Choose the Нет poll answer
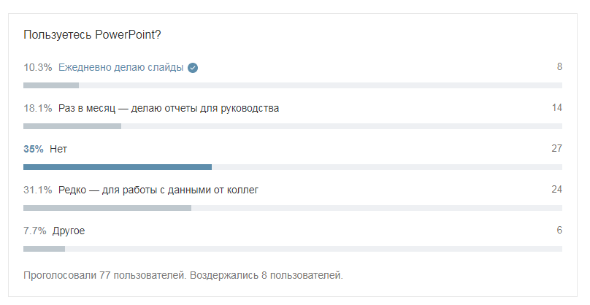The image size is (590, 305). (58, 149)
